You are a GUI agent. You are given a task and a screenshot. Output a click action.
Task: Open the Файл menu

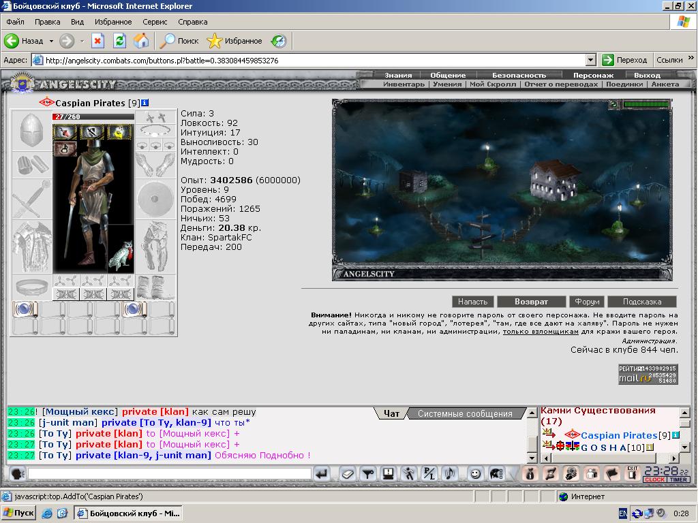[x=15, y=22]
